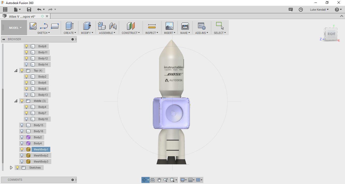
Task: Click the New Component assemble icon
Action: tap(102, 26)
